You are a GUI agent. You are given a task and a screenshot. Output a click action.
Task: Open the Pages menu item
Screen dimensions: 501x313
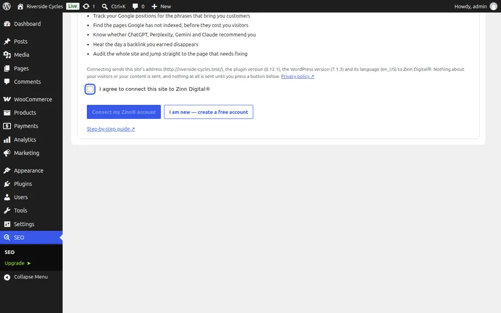31,68
